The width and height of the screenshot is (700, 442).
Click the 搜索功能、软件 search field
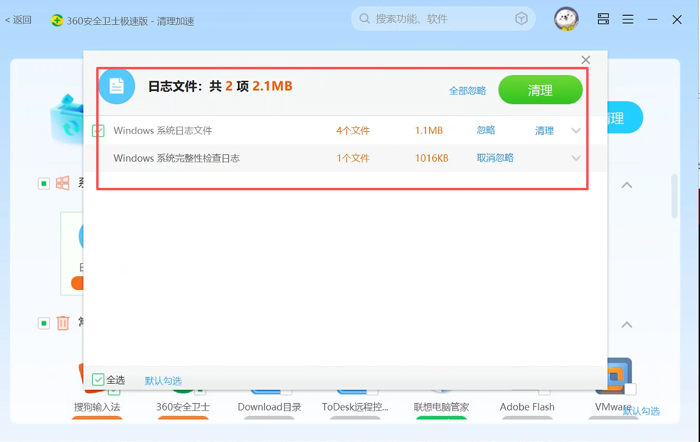[443, 19]
